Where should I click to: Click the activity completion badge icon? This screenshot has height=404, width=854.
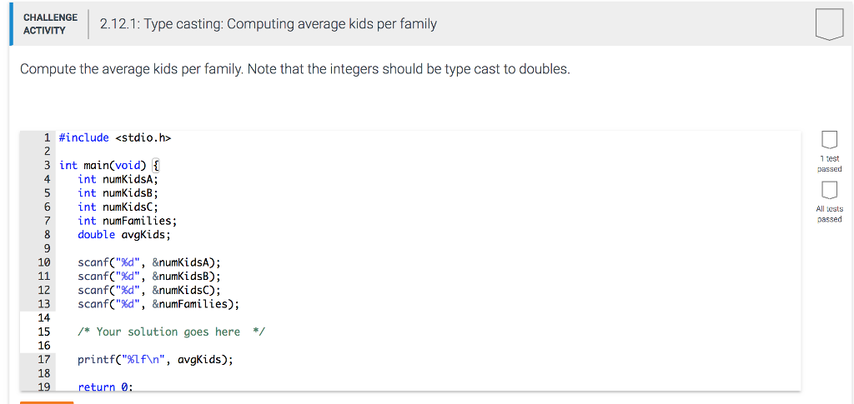[829, 24]
